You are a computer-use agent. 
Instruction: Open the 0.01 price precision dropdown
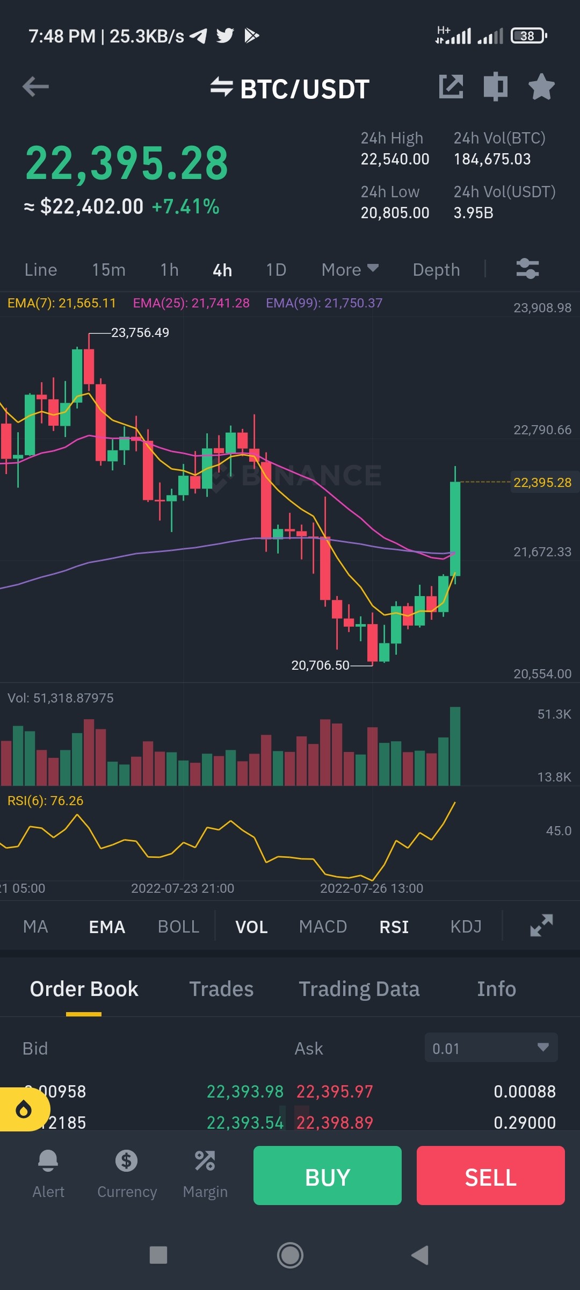pos(491,1048)
